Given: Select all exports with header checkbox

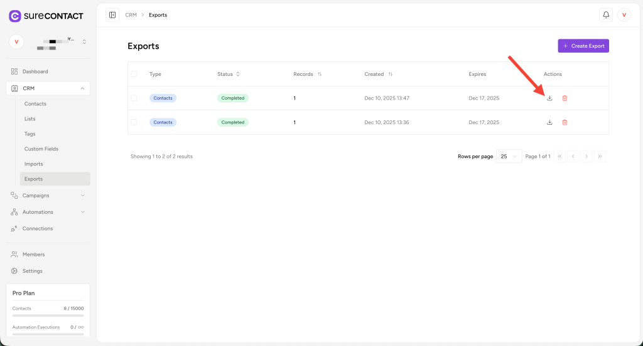Looking at the screenshot, I should click(134, 74).
